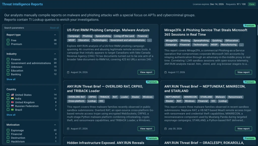
Task: Select the Russian Federation checkbox
Action: pos(8,106)
